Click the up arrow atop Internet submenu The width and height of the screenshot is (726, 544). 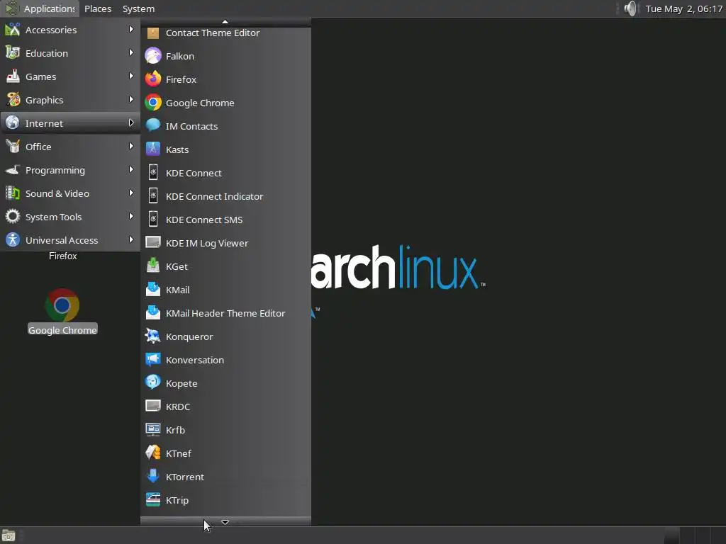point(225,22)
